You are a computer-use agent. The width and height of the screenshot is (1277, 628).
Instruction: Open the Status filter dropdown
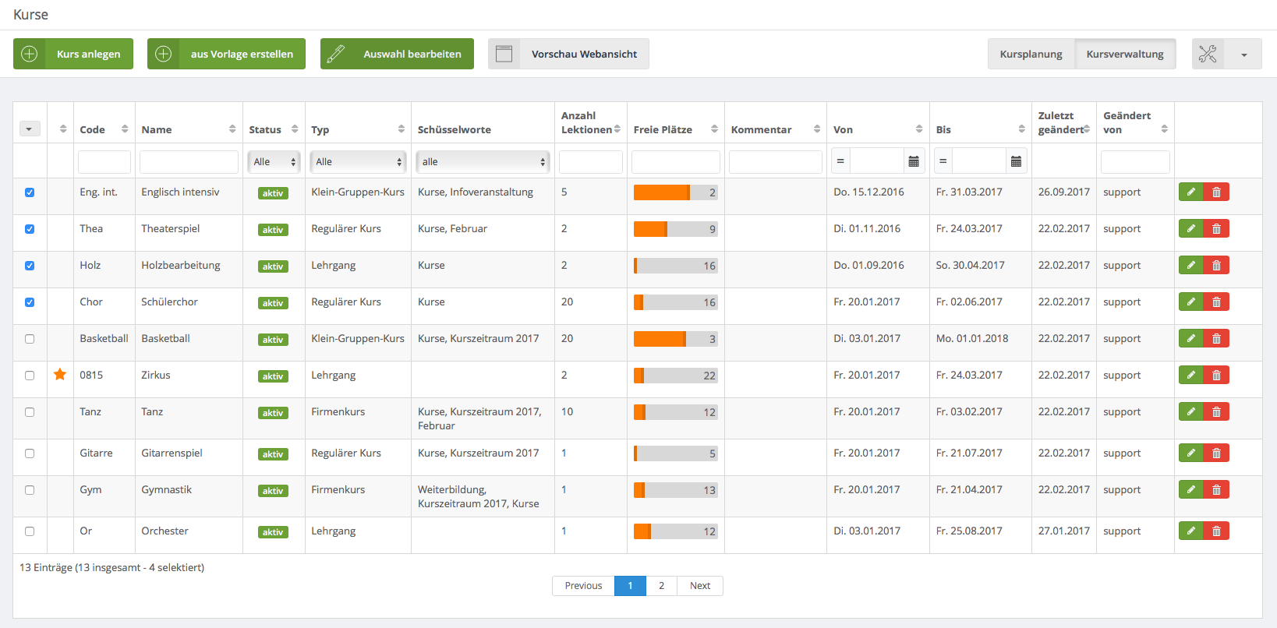click(274, 161)
